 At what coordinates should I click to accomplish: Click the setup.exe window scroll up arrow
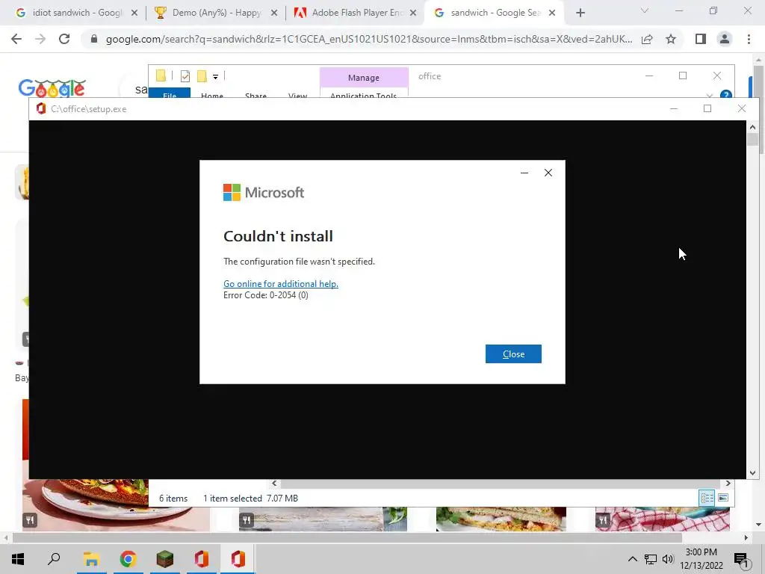(x=752, y=127)
